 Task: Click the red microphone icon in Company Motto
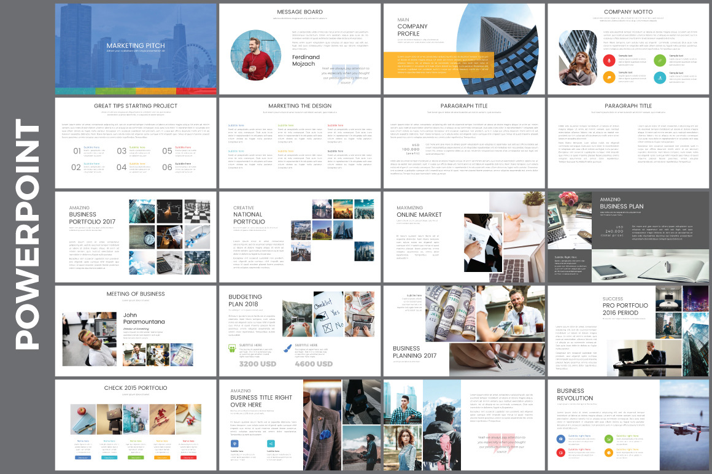coord(608,60)
